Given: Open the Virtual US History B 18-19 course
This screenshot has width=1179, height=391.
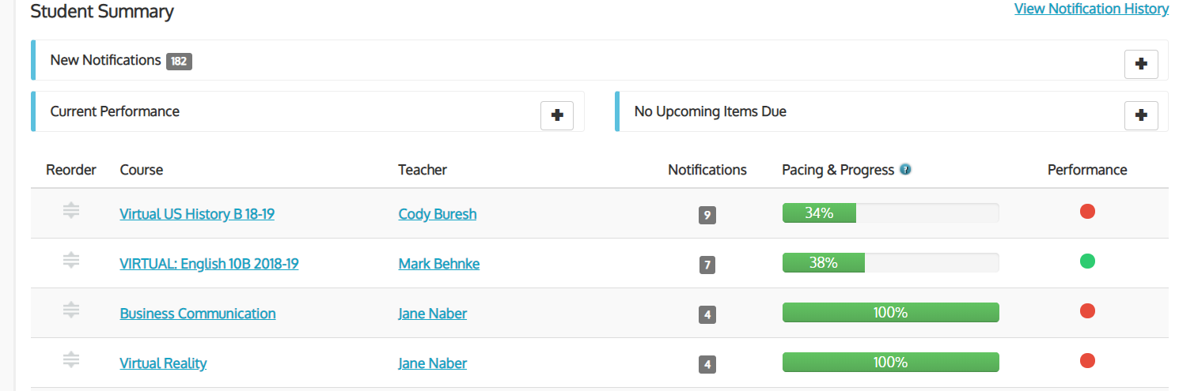Looking at the screenshot, I should click(x=197, y=213).
